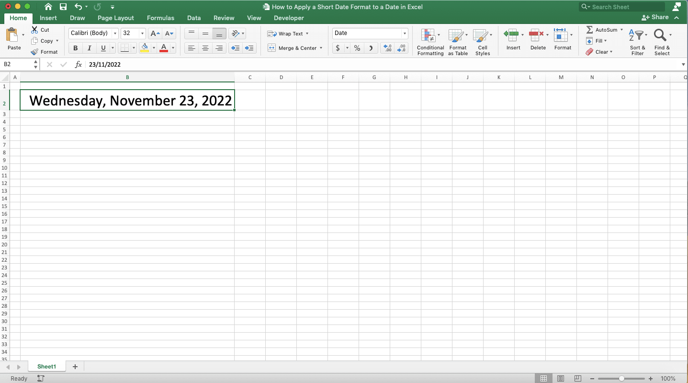
Task: Open the Font dropdown showing Calibri
Action: 90,33
